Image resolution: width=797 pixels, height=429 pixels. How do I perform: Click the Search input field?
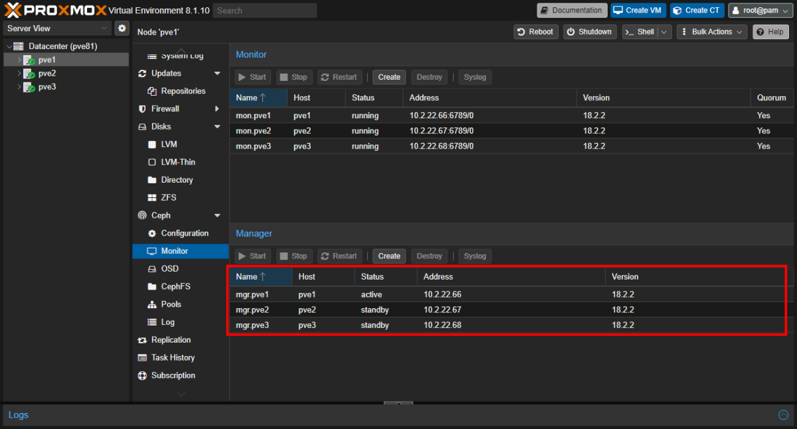pyautogui.click(x=266, y=11)
